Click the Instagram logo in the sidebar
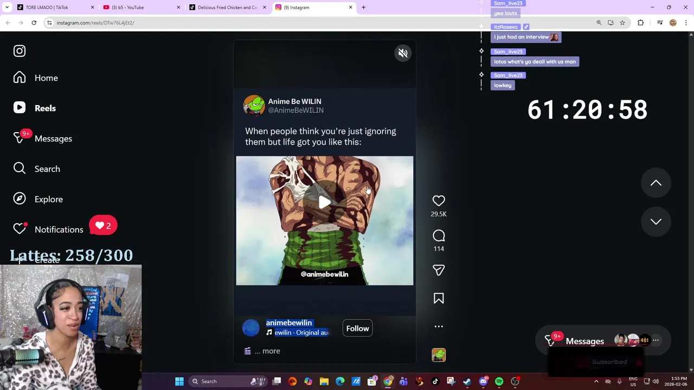The height and width of the screenshot is (390, 694). [20, 51]
